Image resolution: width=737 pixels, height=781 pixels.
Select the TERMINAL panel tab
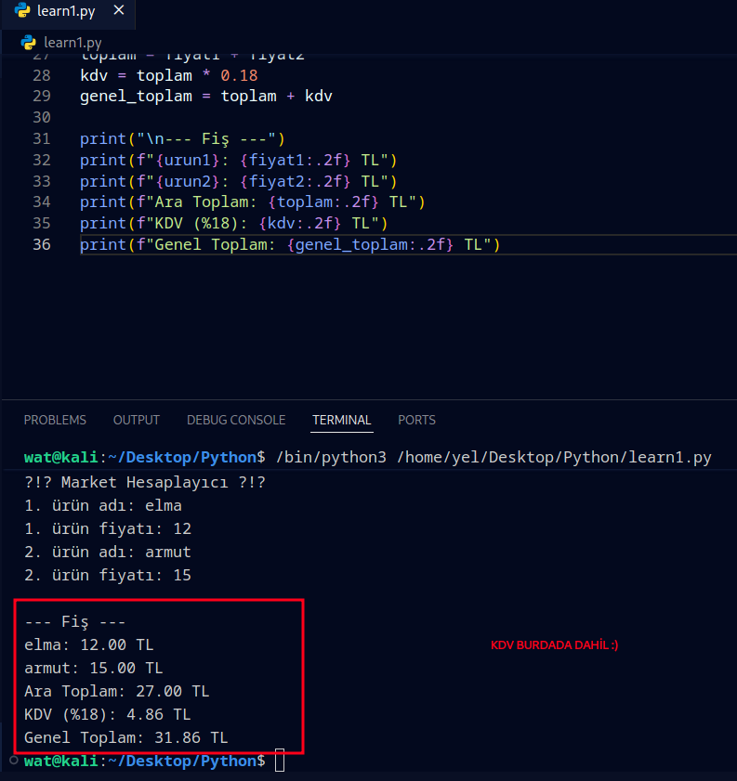[x=342, y=420]
